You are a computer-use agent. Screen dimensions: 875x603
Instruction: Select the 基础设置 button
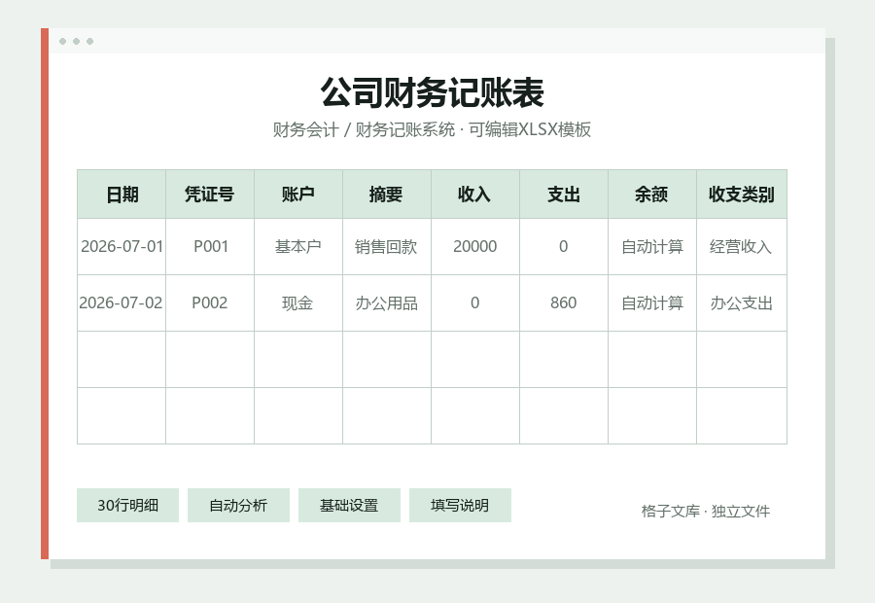349,506
